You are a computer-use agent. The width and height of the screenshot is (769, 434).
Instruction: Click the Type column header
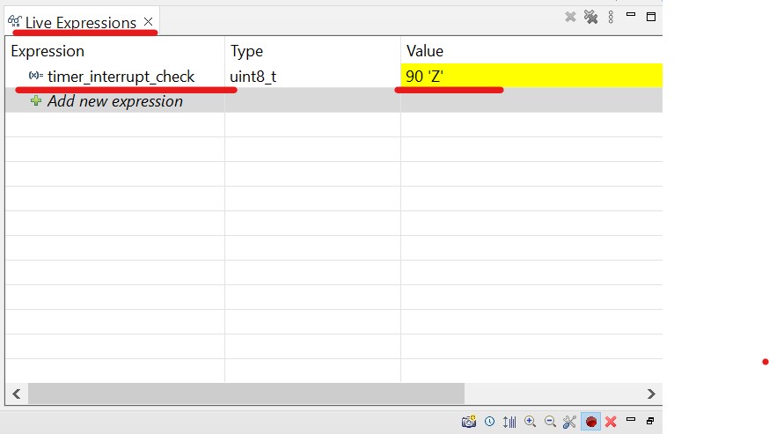[x=246, y=51]
